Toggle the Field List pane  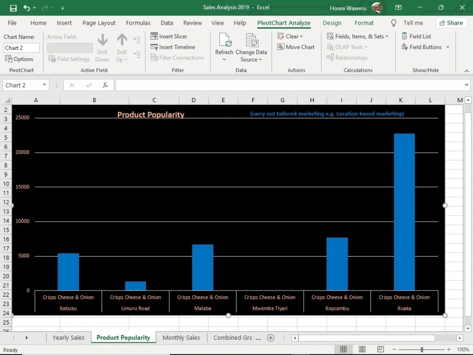(416, 36)
